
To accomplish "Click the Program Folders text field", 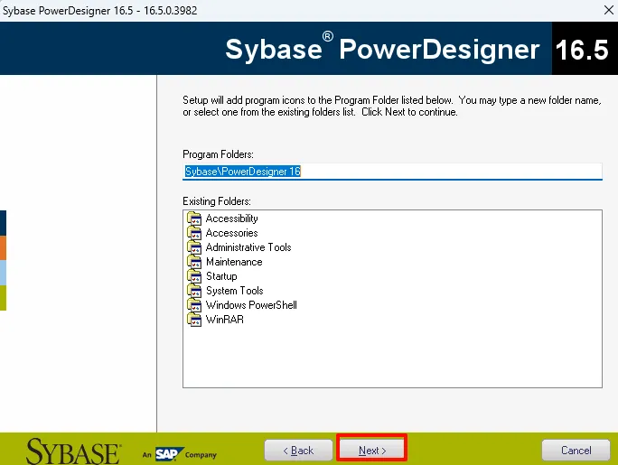I will click(392, 172).
